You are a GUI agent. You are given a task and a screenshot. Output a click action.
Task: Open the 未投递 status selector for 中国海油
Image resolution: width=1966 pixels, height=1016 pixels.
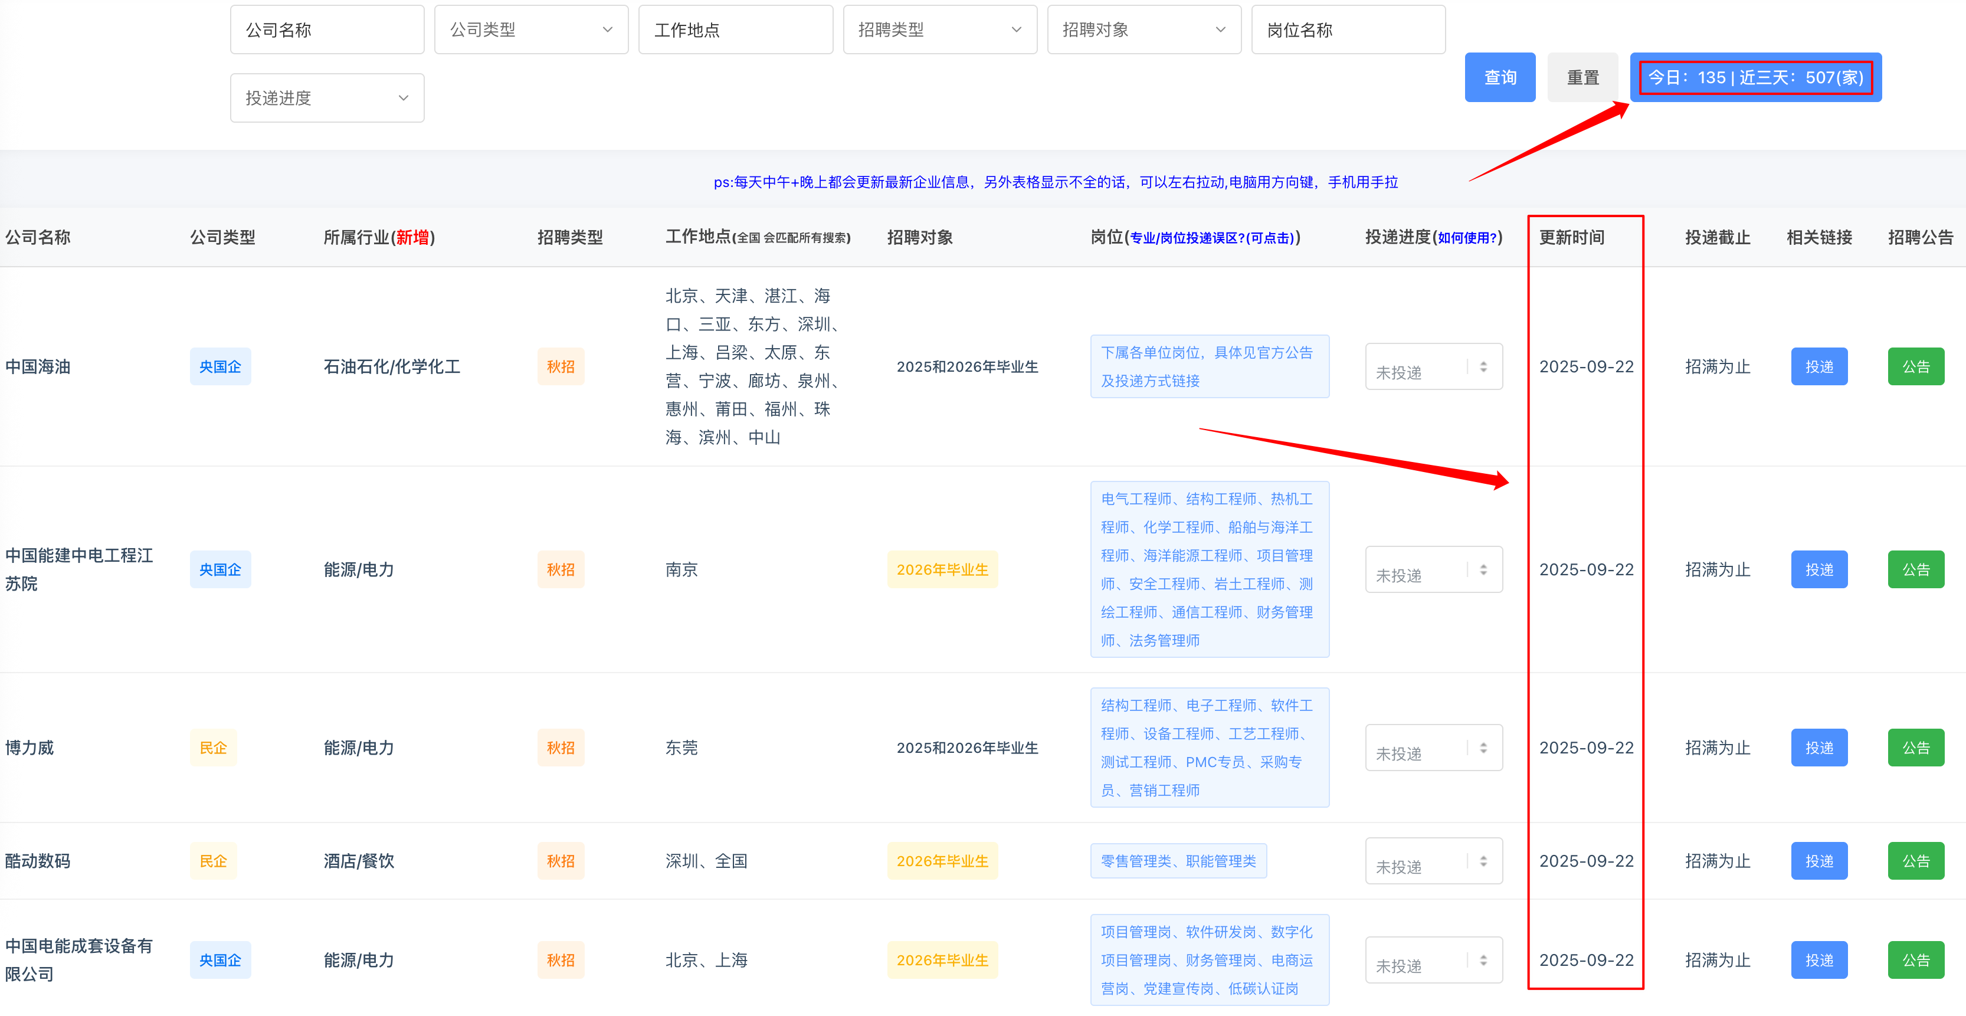coord(1433,366)
